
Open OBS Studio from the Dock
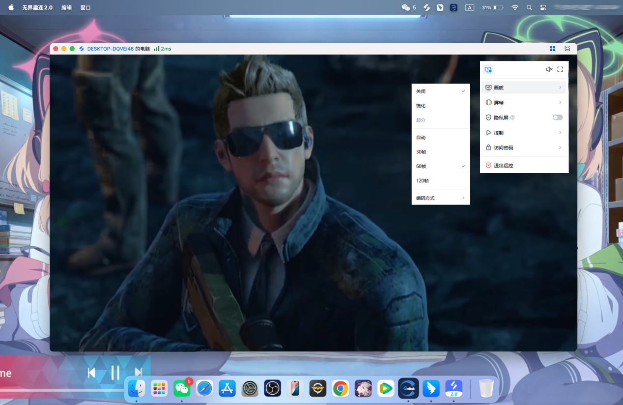tap(272, 388)
